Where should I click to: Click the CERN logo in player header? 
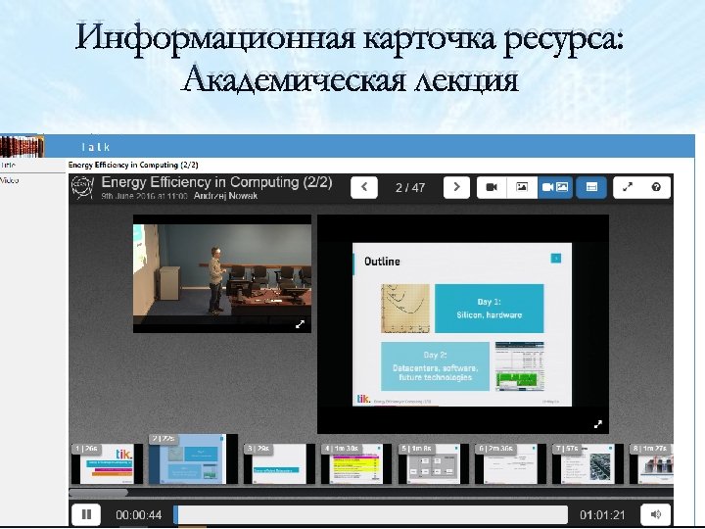[x=82, y=187]
